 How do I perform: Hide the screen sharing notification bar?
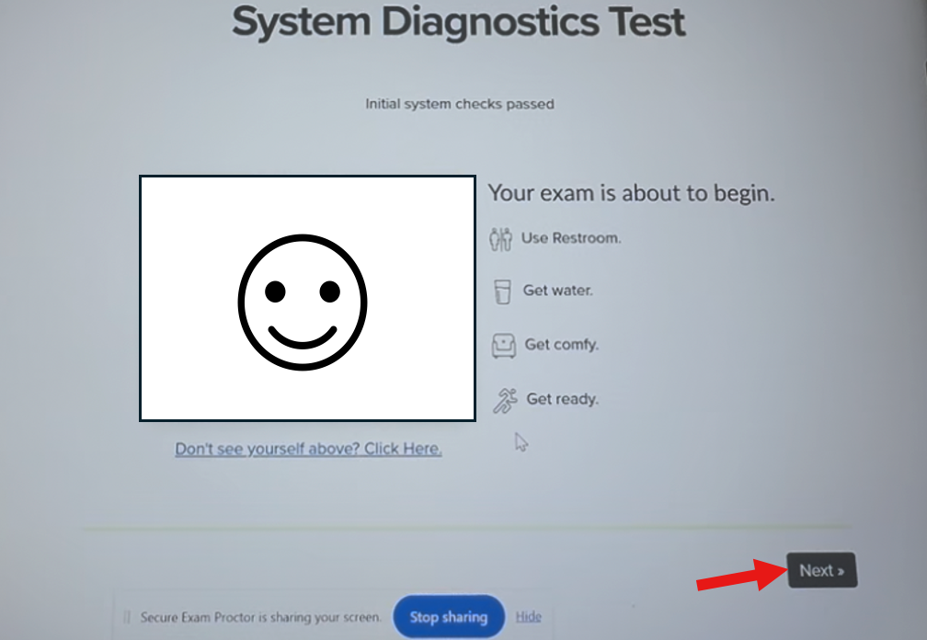point(529,616)
